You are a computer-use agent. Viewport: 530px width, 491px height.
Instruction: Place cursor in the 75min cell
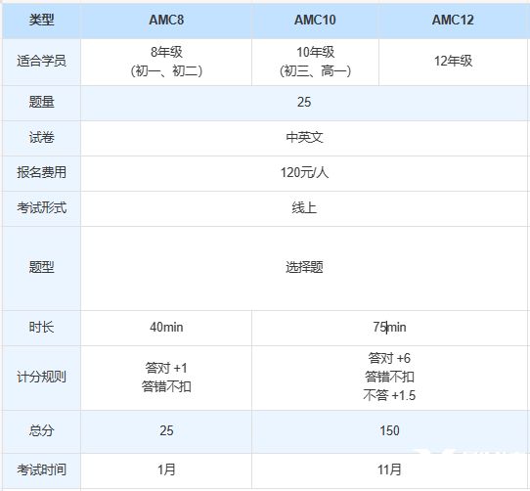pyautogui.click(x=390, y=328)
